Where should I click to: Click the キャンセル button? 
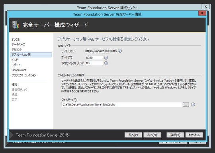click(x=194, y=135)
